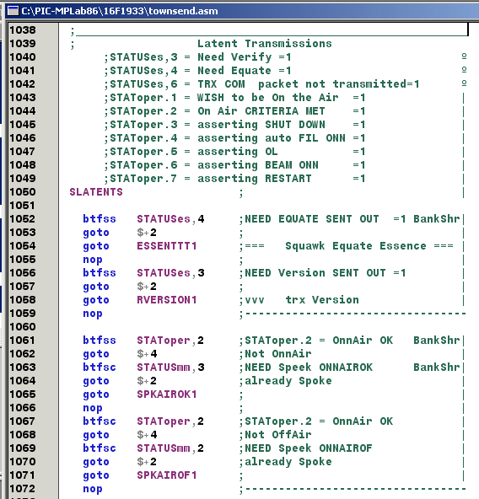This screenshot has width=479, height=499.
Task: Click 'NEED Speek ONNAIROF' comment
Action: point(309,448)
